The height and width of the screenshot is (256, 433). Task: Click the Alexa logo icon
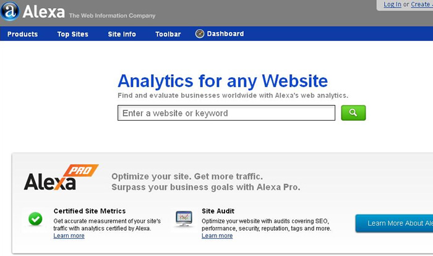11,12
